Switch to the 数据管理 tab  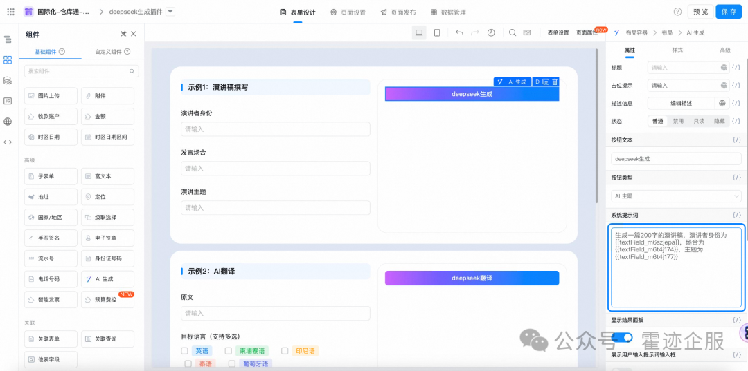(x=448, y=12)
